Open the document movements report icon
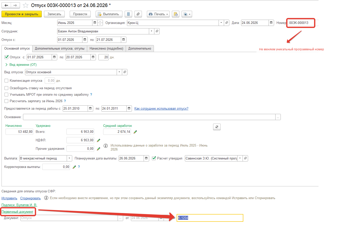 coord(128,14)
